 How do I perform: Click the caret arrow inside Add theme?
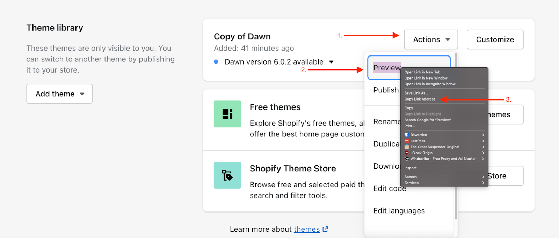(x=82, y=94)
